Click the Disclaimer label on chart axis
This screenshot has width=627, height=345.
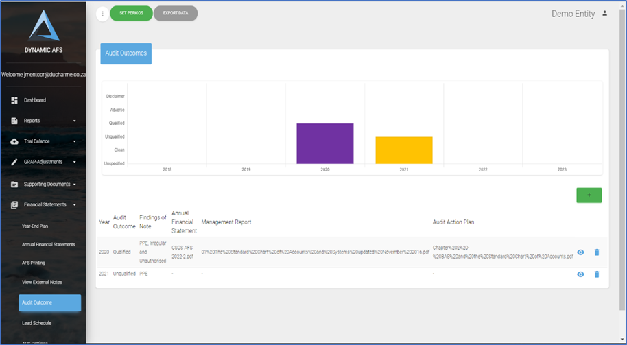pyautogui.click(x=115, y=97)
